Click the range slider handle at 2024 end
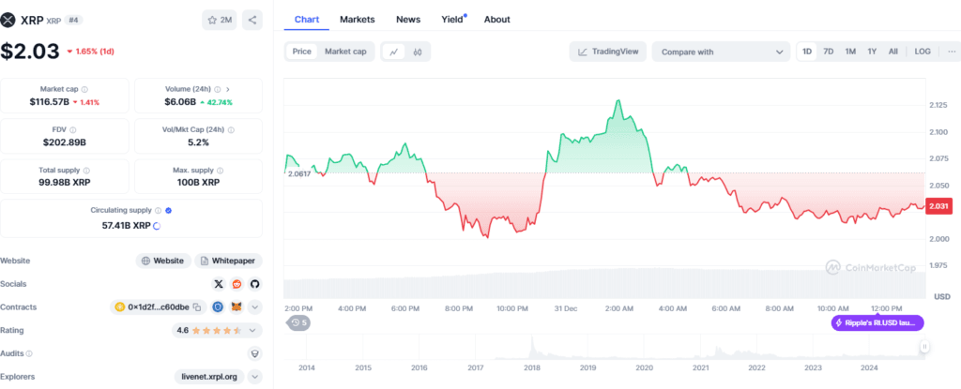 pos(924,347)
